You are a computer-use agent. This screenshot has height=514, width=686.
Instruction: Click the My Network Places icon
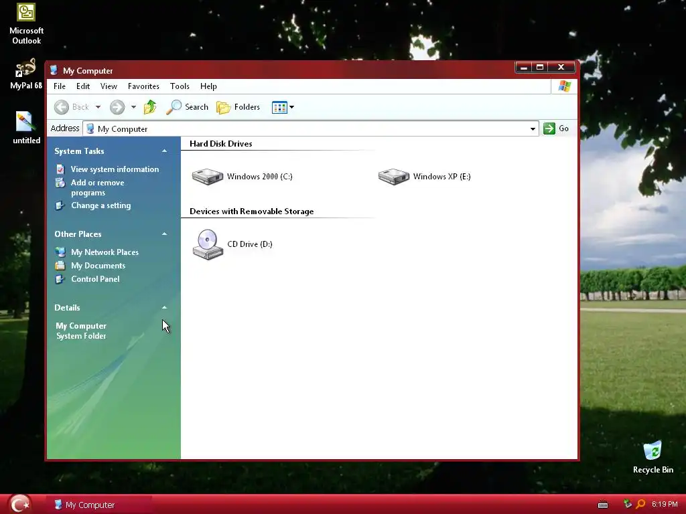tap(60, 252)
